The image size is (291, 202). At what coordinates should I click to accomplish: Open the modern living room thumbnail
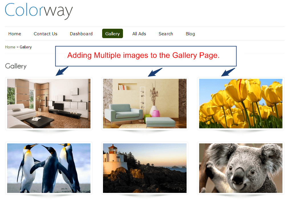point(49,104)
